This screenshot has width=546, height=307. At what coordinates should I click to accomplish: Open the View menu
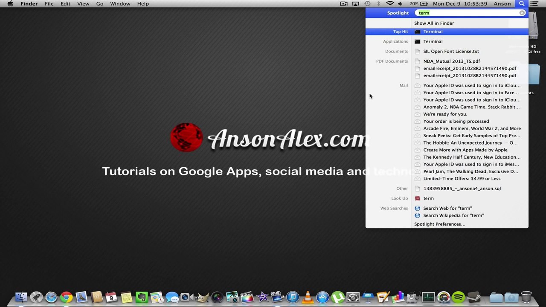pyautogui.click(x=83, y=4)
